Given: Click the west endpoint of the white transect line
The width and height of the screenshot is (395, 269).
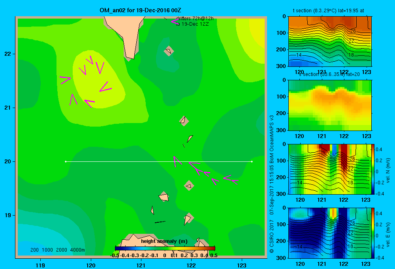Looking at the screenshot, I should point(66,161).
